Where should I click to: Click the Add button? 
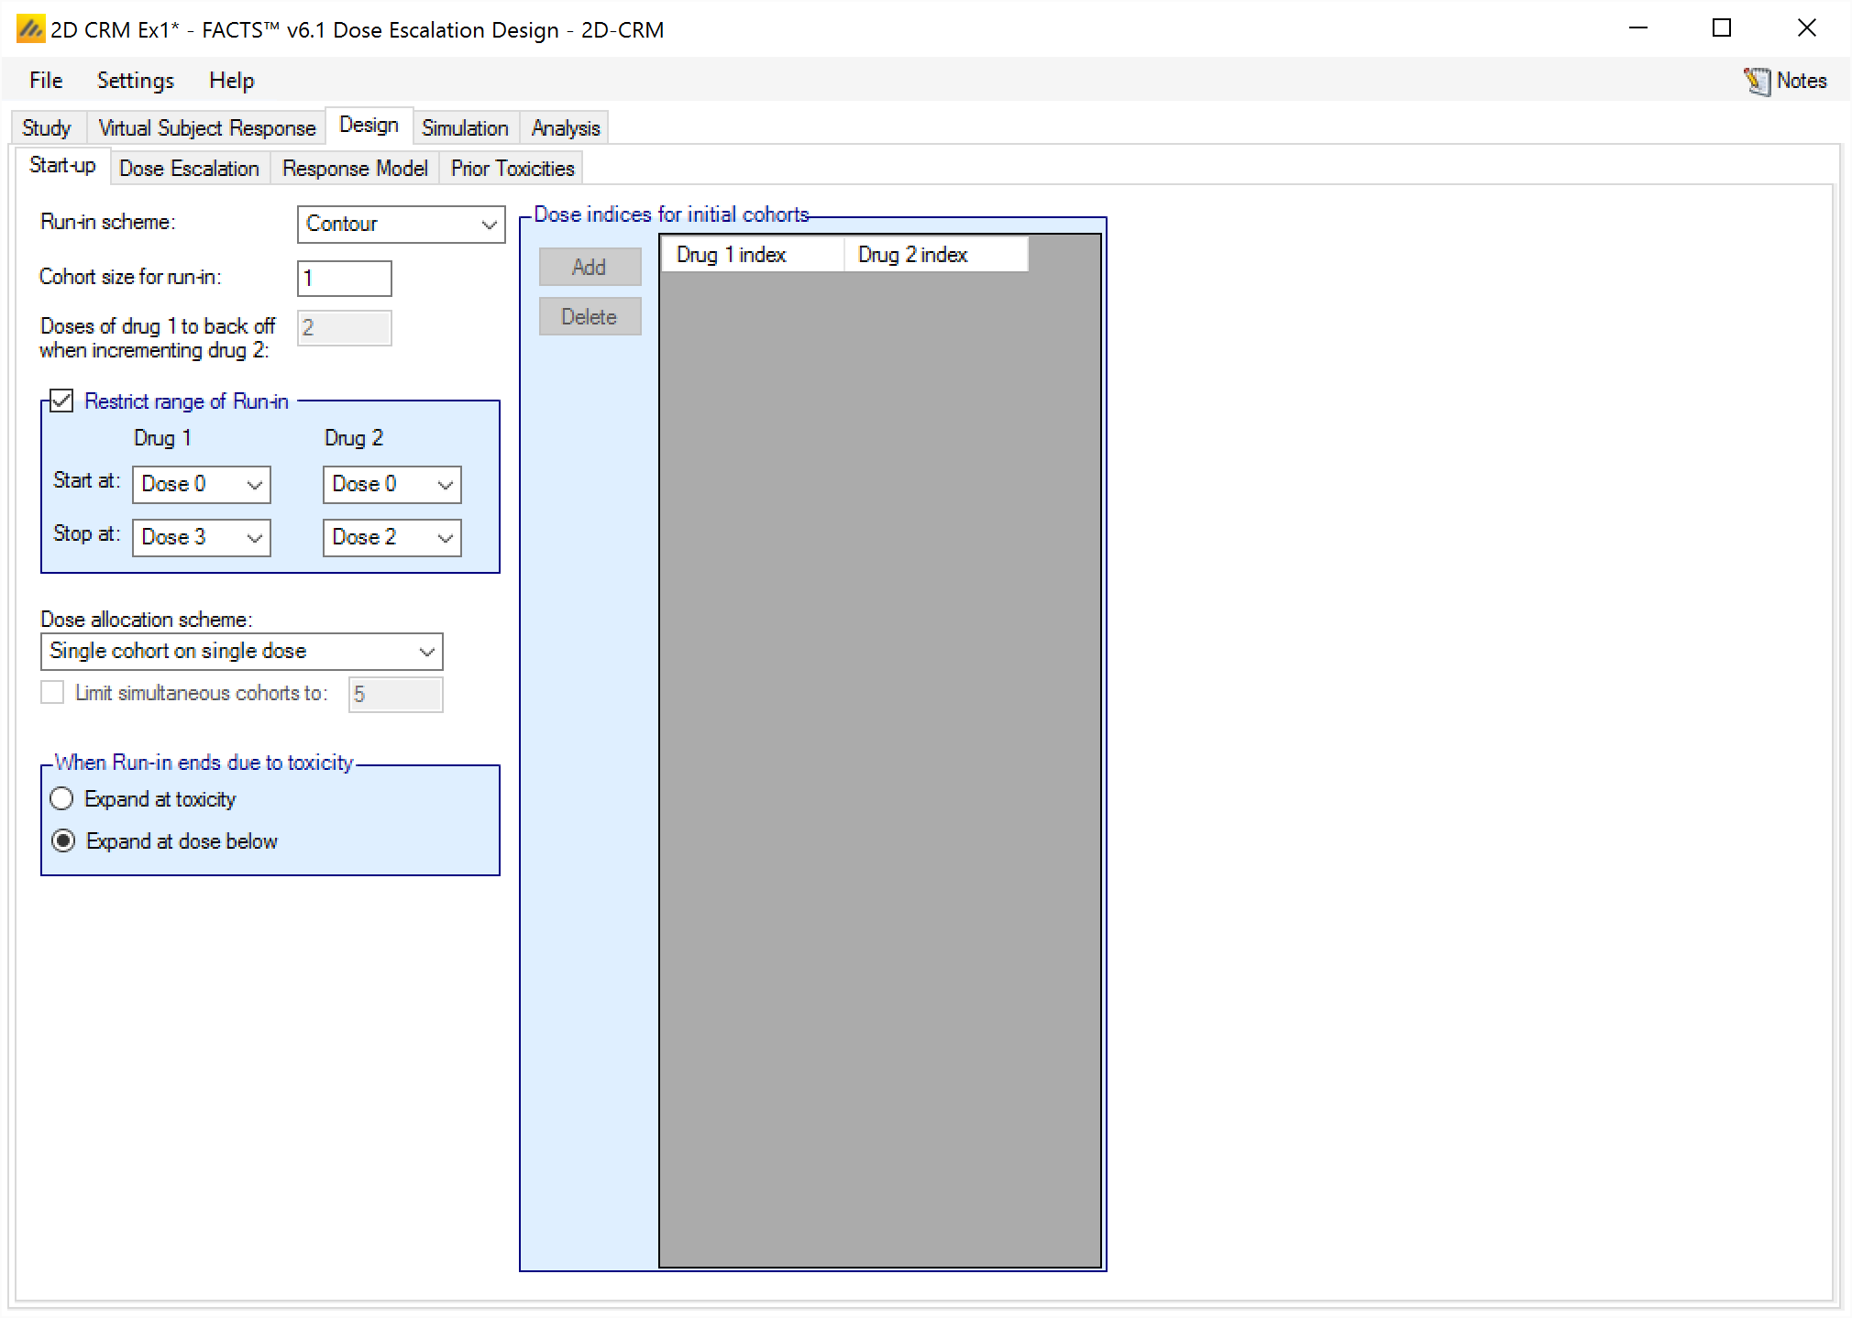(x=589, y=267)
